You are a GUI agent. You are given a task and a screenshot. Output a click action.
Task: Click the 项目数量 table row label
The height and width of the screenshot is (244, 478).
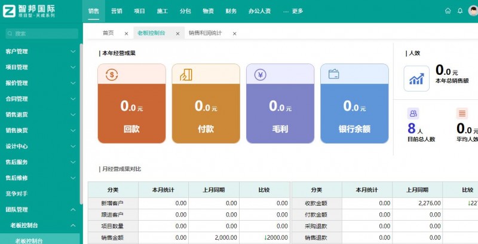112,226
